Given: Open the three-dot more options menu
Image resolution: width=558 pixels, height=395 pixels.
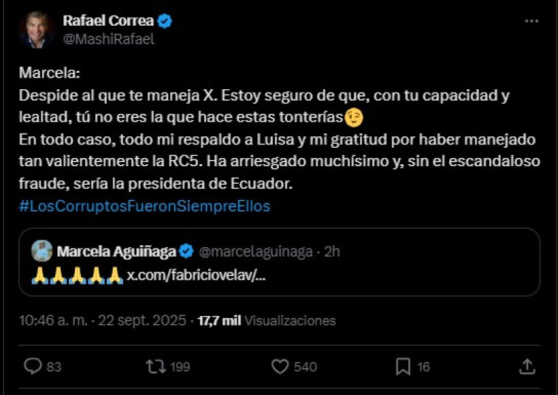Looking at the screenshot, I should (531, 21).
